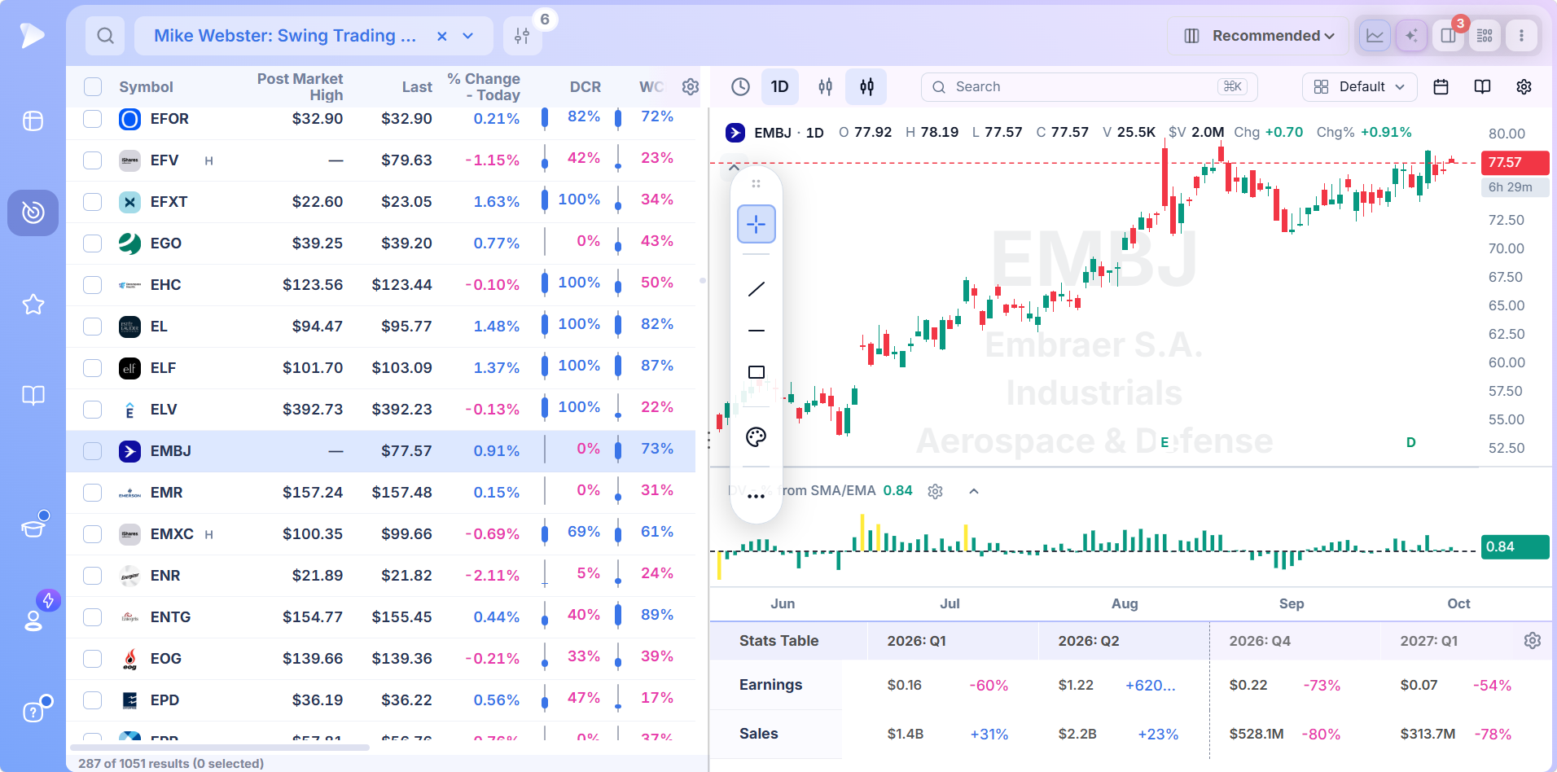This screenshot has width=1557, height=772.
Task: Select the EMR symbol row
Action: (381, 493)
